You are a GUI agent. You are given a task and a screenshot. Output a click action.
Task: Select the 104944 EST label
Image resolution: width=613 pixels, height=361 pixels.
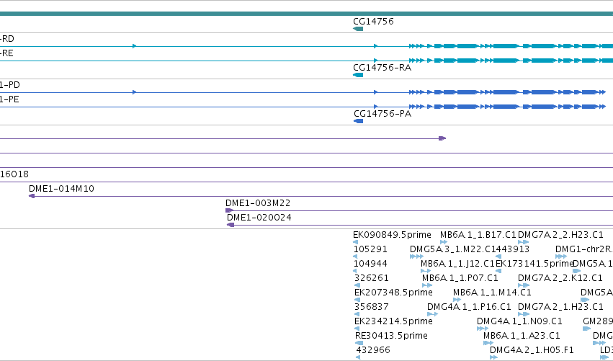370,264
